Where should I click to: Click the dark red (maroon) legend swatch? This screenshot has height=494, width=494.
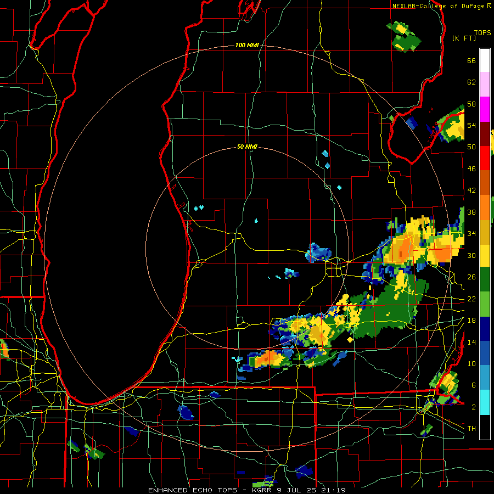click(x=485, y=134)
